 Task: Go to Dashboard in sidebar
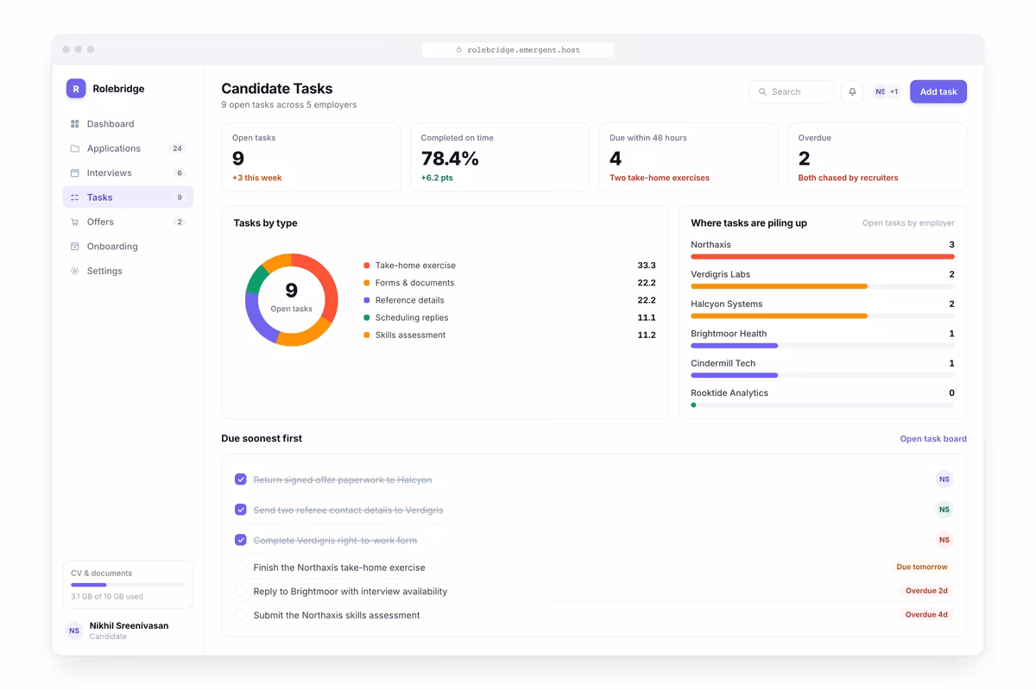[x=128, y=124]
